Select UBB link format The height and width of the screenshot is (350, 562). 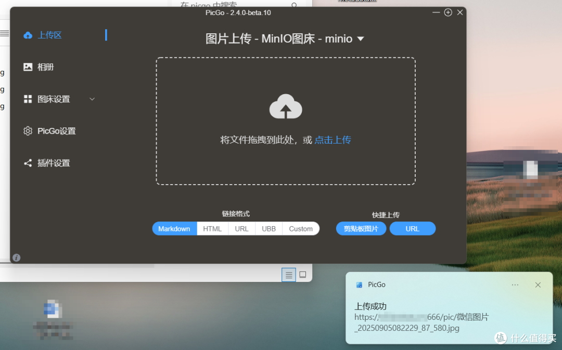pyautogui.click(x=269, y=228)
